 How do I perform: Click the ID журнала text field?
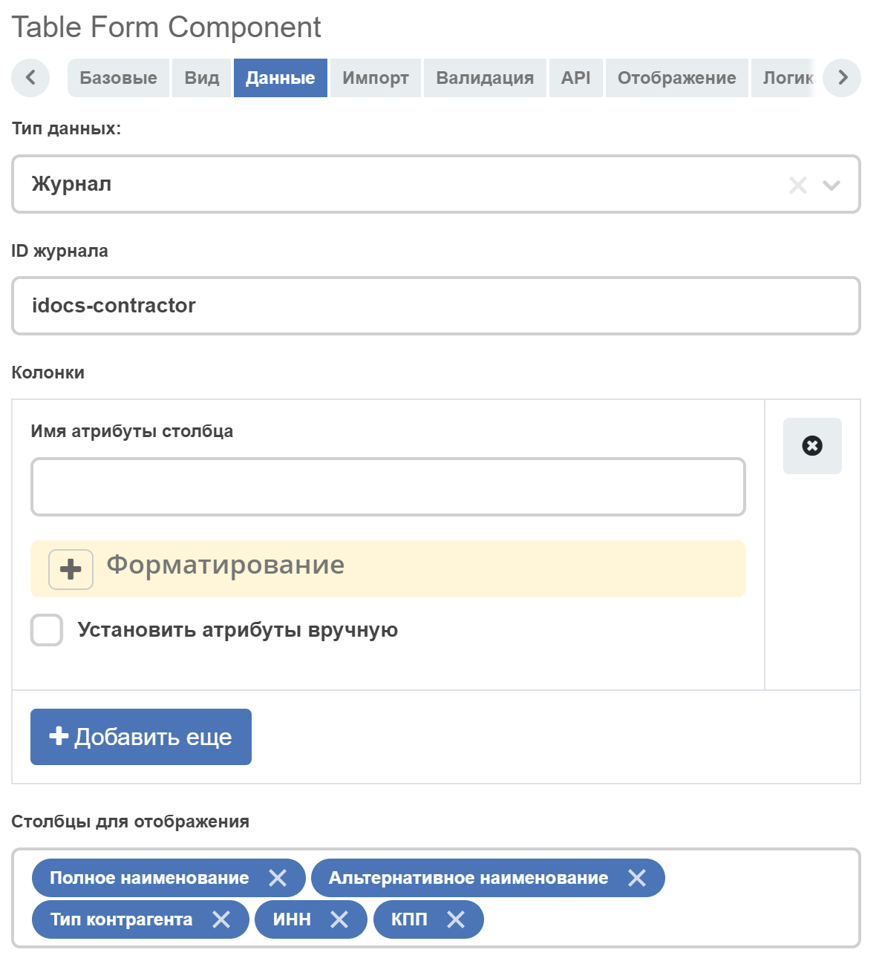tap(436, 306)
